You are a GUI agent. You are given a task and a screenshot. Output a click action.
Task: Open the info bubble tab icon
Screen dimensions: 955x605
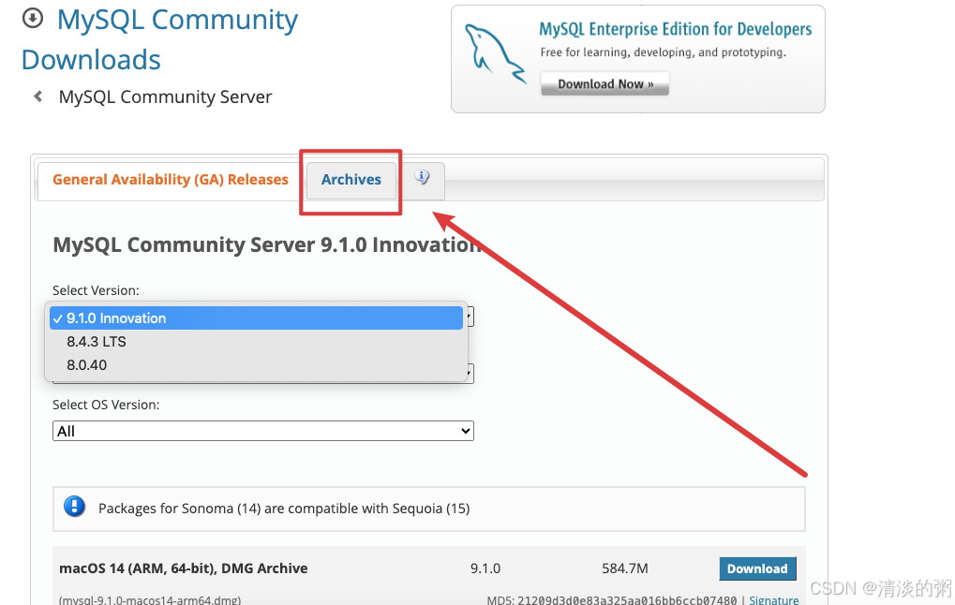(422, 177)
